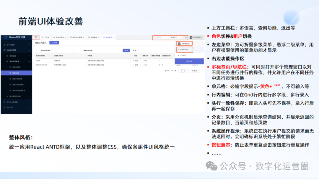Click the WeChat logo icon at the bottom
Screen dimensions: 319x179
[211, 166]
